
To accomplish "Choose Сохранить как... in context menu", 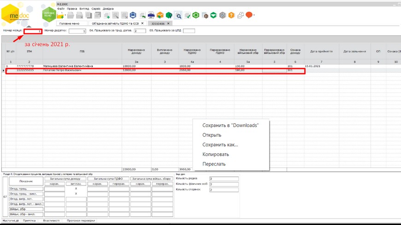I will [220, 145].
